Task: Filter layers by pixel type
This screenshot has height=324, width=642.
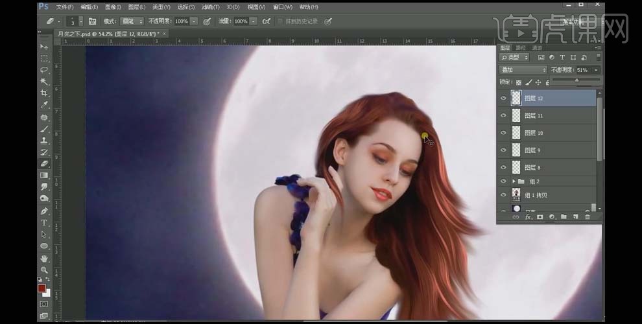Action: [541, 58]
